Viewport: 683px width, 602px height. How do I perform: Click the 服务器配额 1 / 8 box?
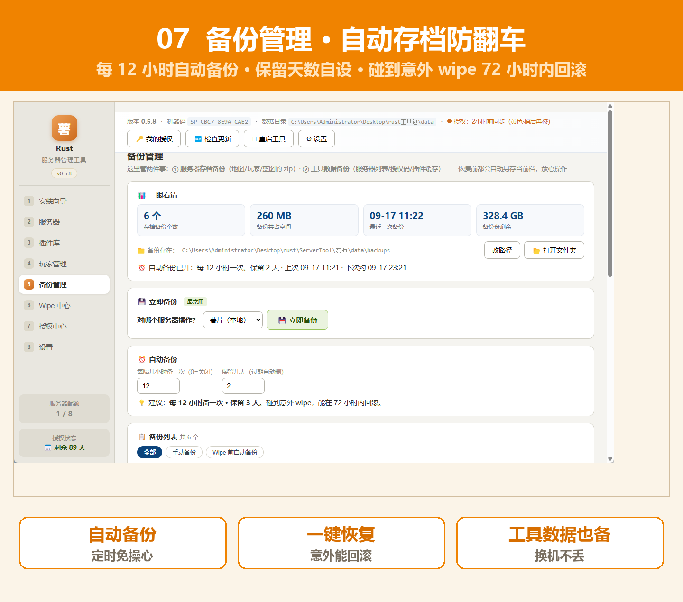64,409
